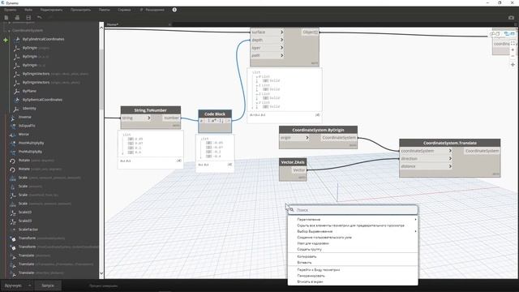The height and width of the screenshot is (292, 519).
Task: Click the zoom in plus icon on canvas
Action: point(513,49)
